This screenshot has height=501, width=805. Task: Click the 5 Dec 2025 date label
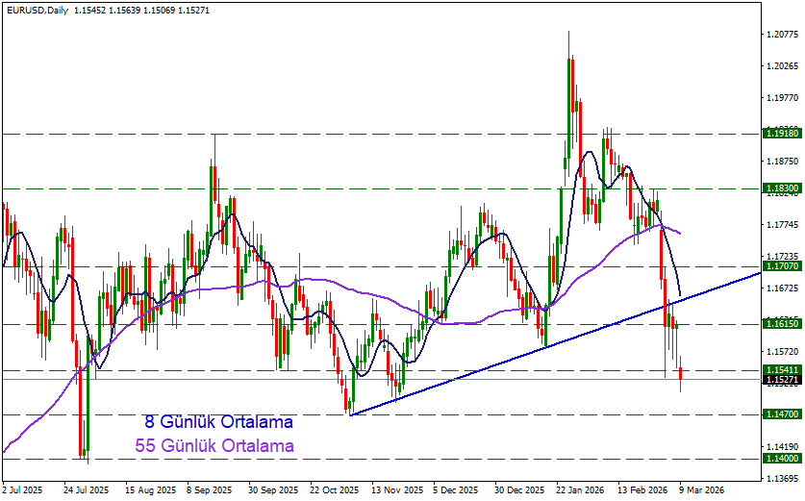point(456,489)
